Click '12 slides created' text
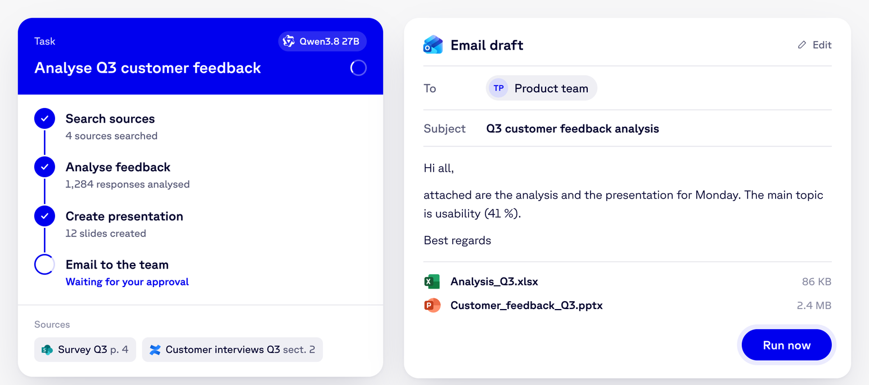The height and width of the screenshot is (385, 869). [x=106, y=233]
